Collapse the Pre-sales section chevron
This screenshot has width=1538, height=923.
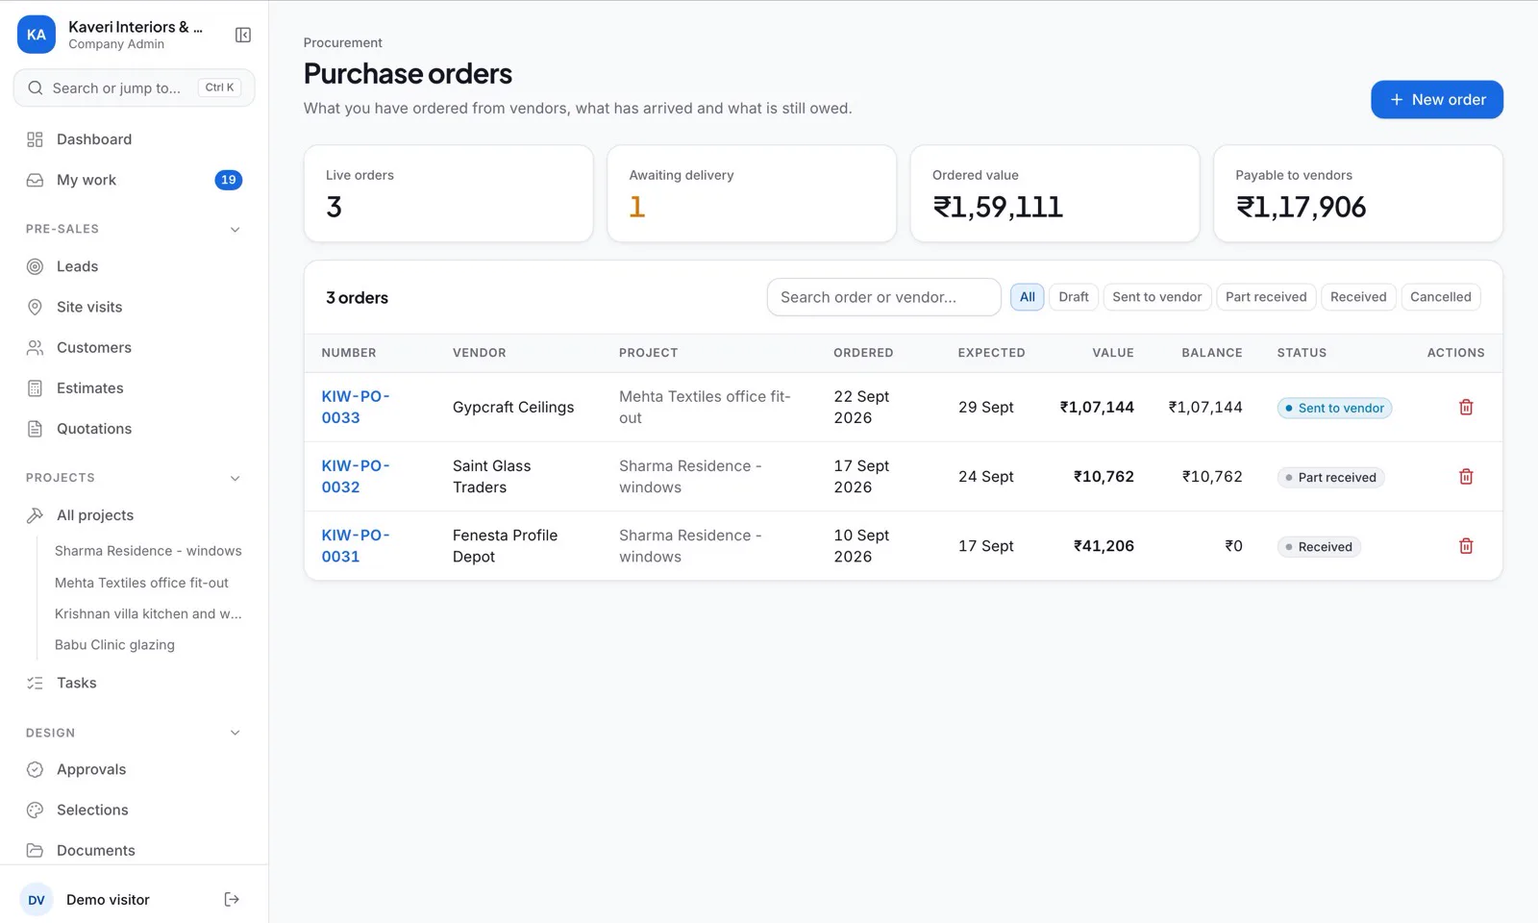coord(236,229)
